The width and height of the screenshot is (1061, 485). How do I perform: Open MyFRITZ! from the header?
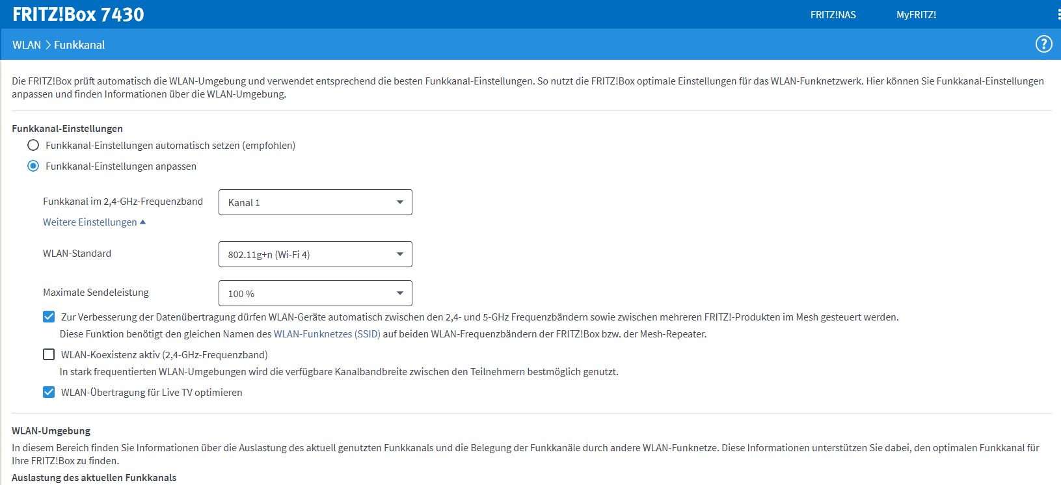point(916,14)
